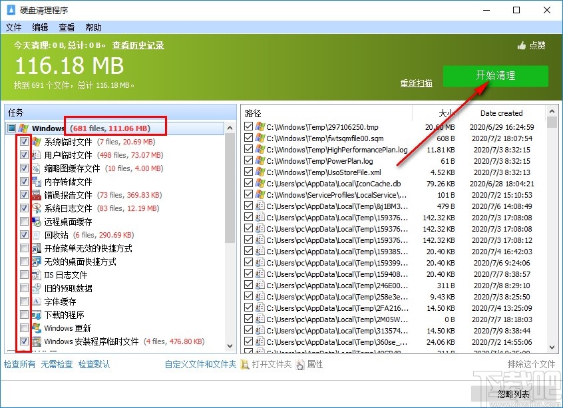Click the 重新扫描 rescan link

(416, 83)
